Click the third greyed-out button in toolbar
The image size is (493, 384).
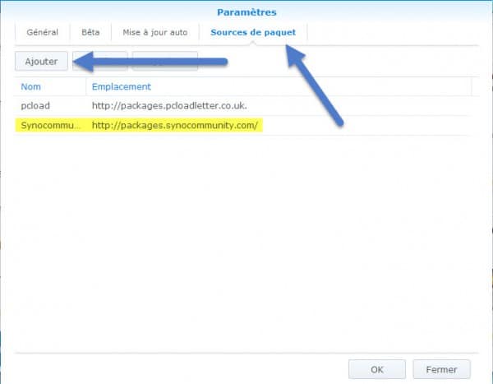click(x=165, y=61)
